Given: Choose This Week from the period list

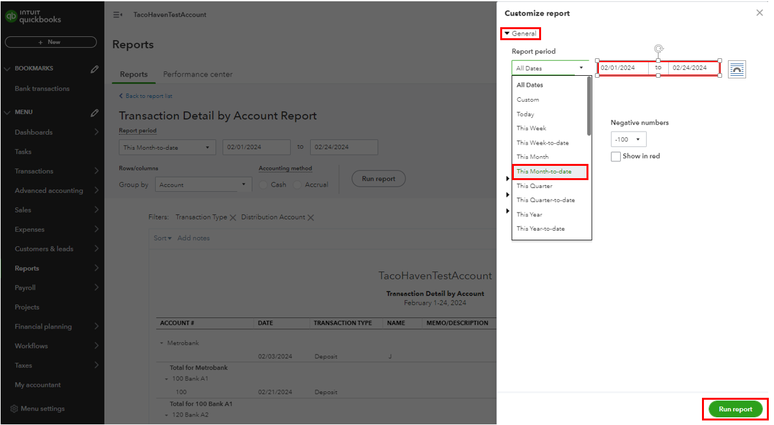Looking at the screenshot, I should coord(550,128).
